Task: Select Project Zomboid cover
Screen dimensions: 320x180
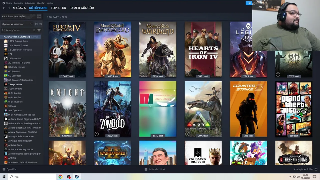Action: coord(112,109)
